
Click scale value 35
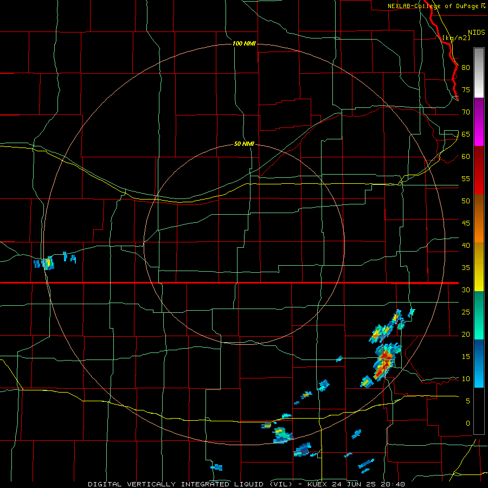pyautogui.click(x=466, y=268)
